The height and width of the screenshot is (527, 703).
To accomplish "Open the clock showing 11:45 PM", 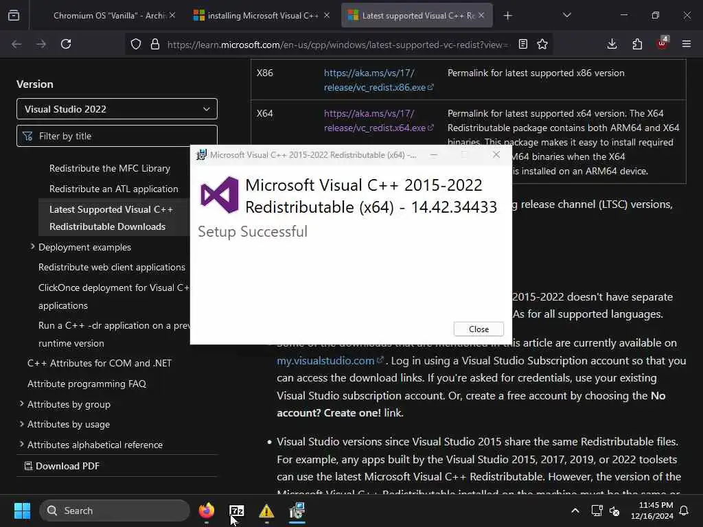I will coord(652,511).
